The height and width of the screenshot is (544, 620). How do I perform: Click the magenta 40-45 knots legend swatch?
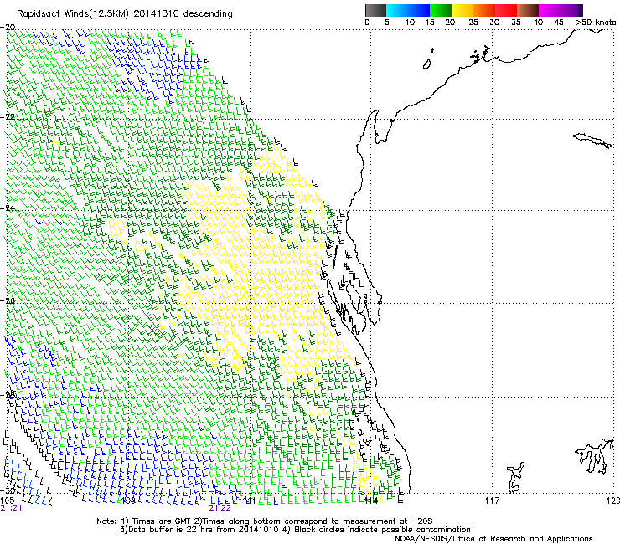coord(550,10)
